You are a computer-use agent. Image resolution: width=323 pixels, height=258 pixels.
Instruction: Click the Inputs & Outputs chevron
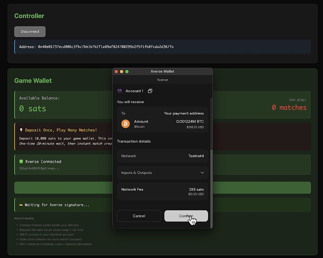(x=202, y=172)
